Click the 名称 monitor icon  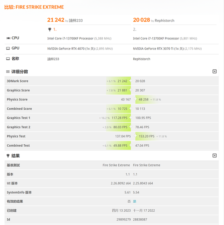(x=8, y=58)
